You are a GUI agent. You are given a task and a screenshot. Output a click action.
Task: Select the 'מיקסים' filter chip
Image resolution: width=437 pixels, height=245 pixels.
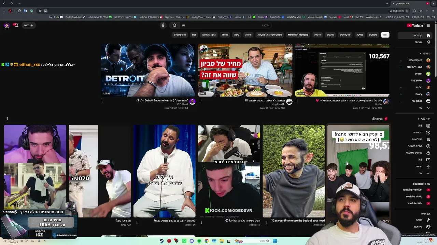pos(330,35)
